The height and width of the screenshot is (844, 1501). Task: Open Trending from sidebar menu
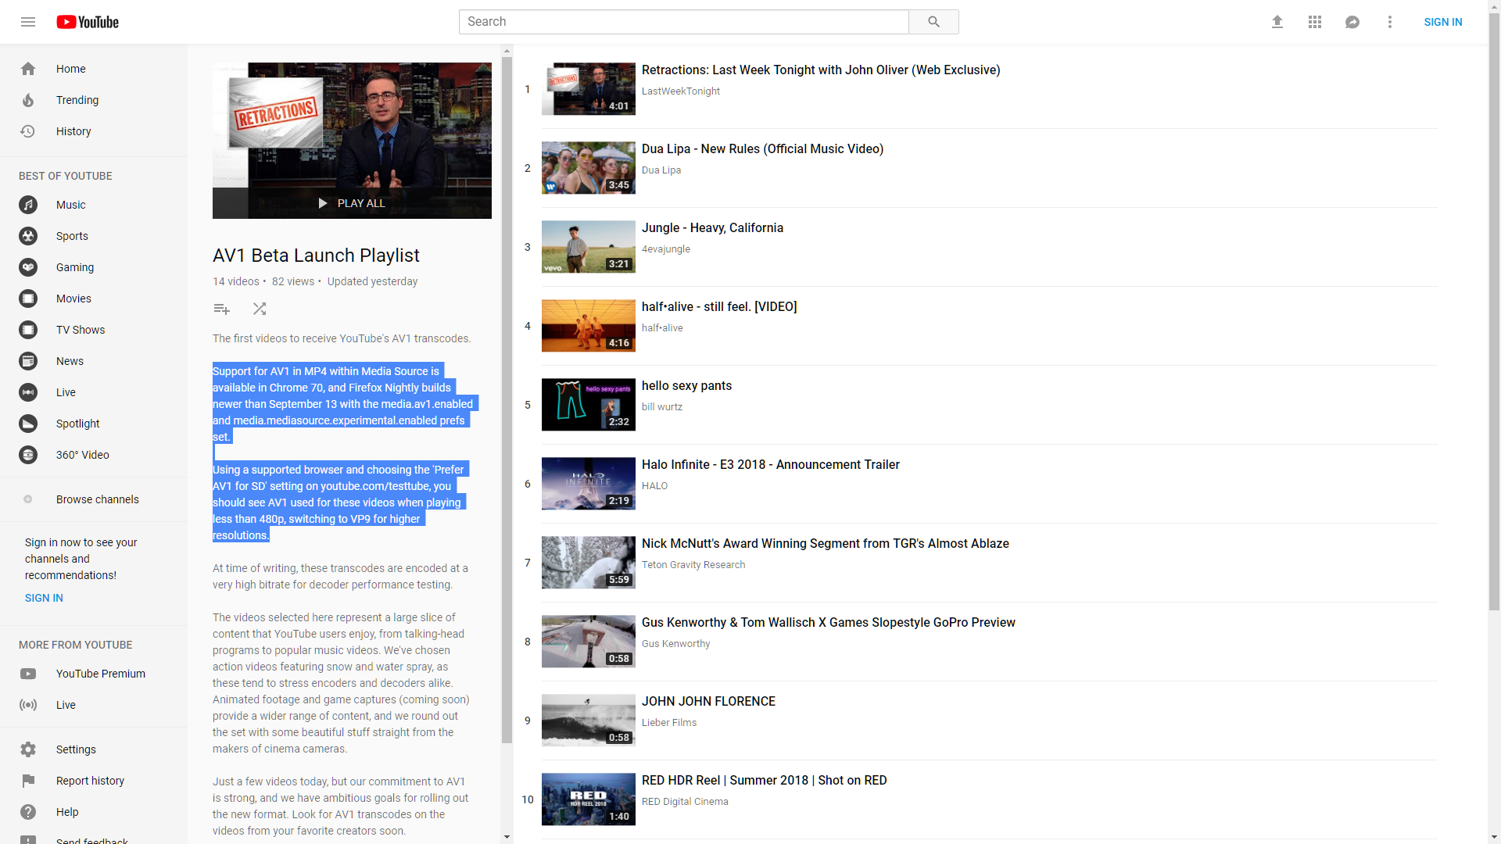(x=94, y=100)
